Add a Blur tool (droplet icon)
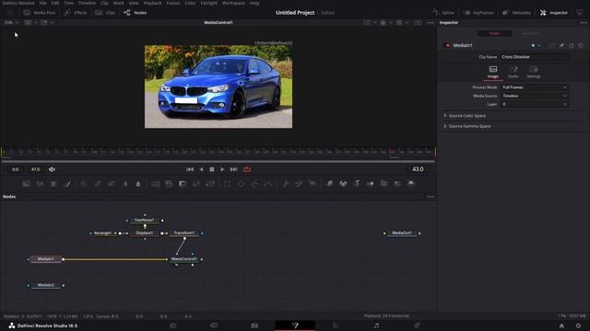This screenshot has width=590, height=331. point(138,184)
